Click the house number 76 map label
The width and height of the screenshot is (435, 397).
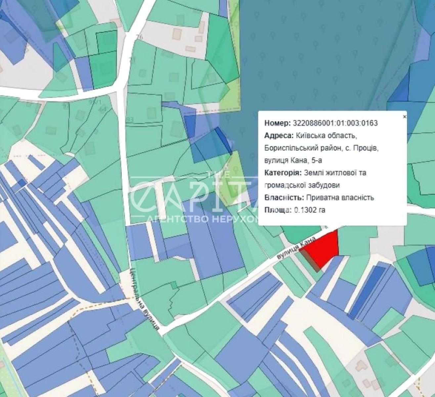139,37
